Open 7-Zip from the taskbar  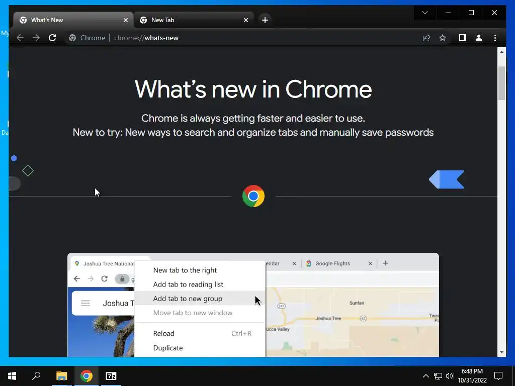[x=111, y=376]
